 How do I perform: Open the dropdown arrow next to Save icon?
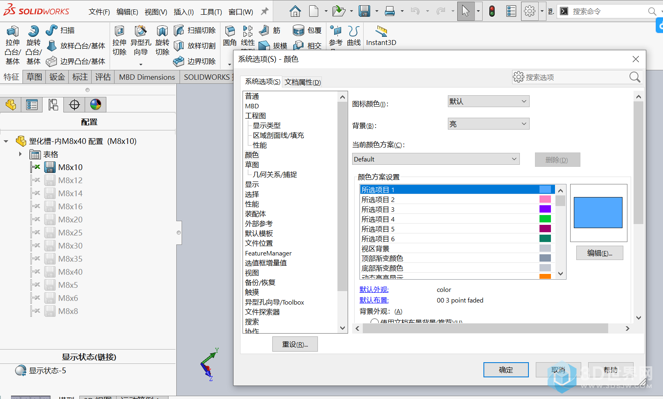(377, 11)
